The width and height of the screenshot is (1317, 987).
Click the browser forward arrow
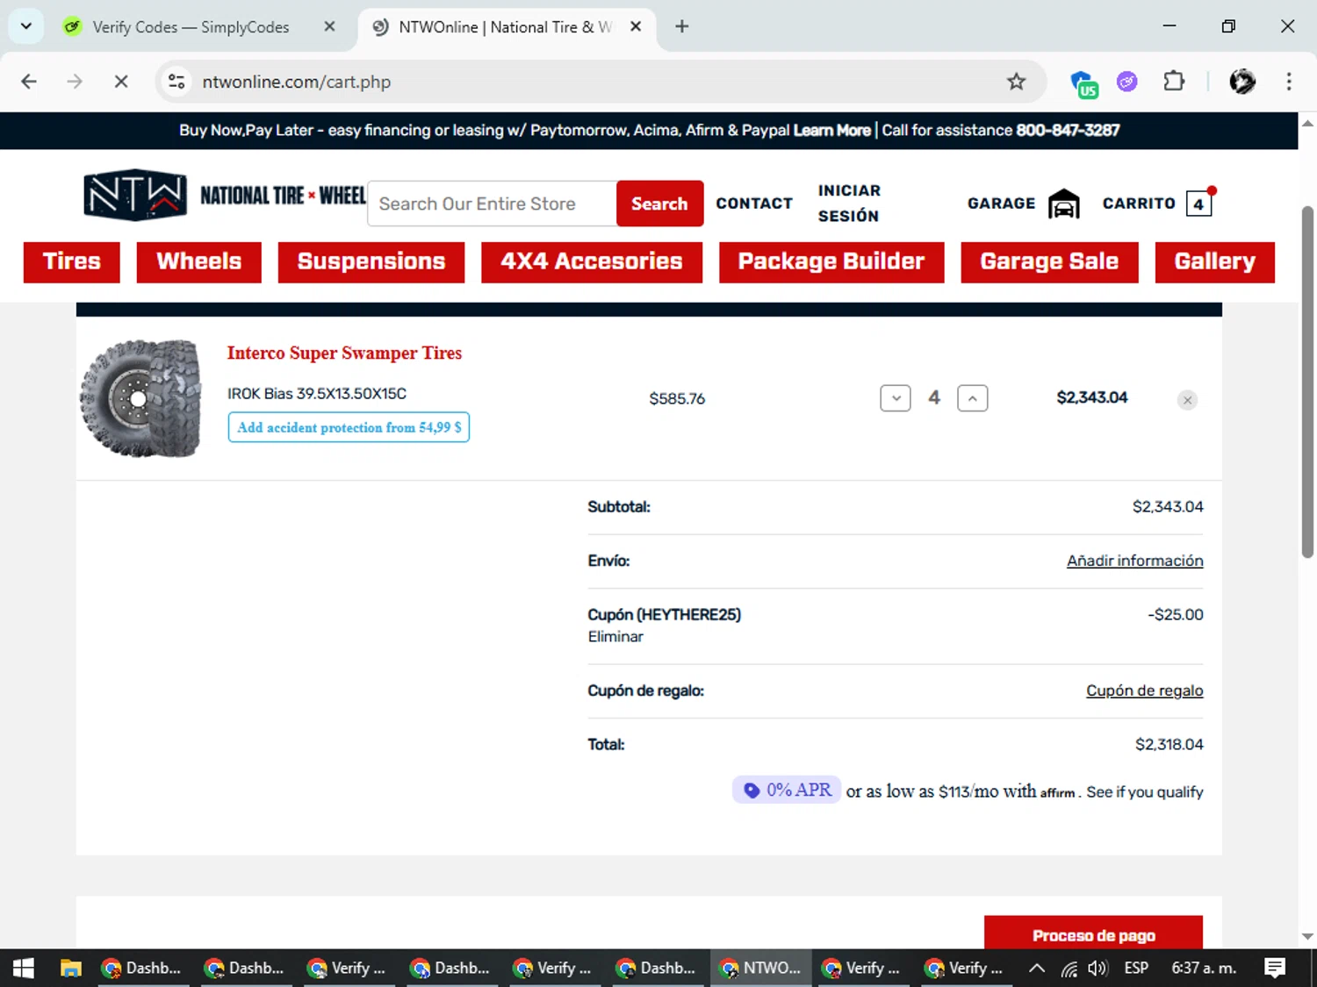(x=75, y=82)
